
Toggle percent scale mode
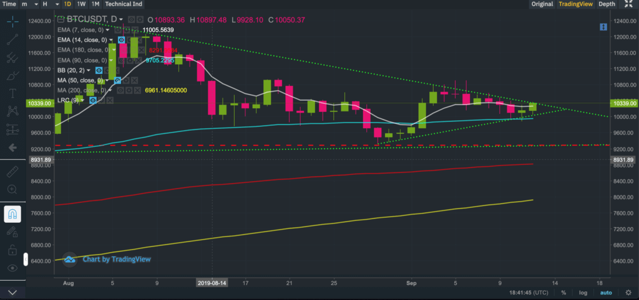(563, 293)
